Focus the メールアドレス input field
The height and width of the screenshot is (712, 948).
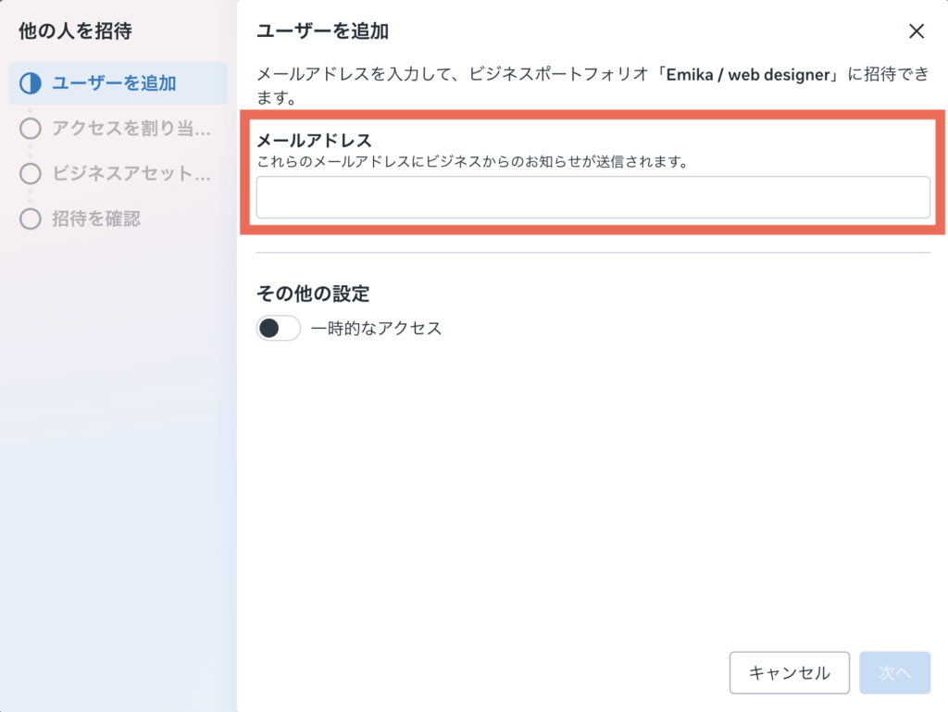point(592,198)
